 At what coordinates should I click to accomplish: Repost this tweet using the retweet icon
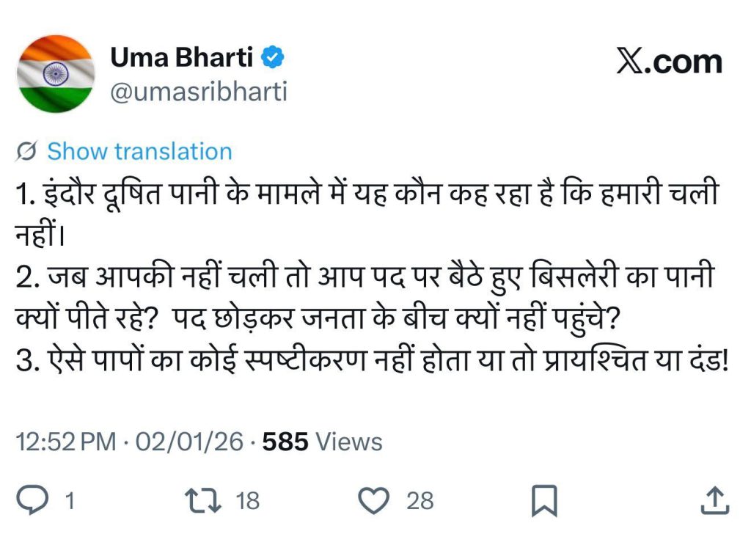coord(203,500)
